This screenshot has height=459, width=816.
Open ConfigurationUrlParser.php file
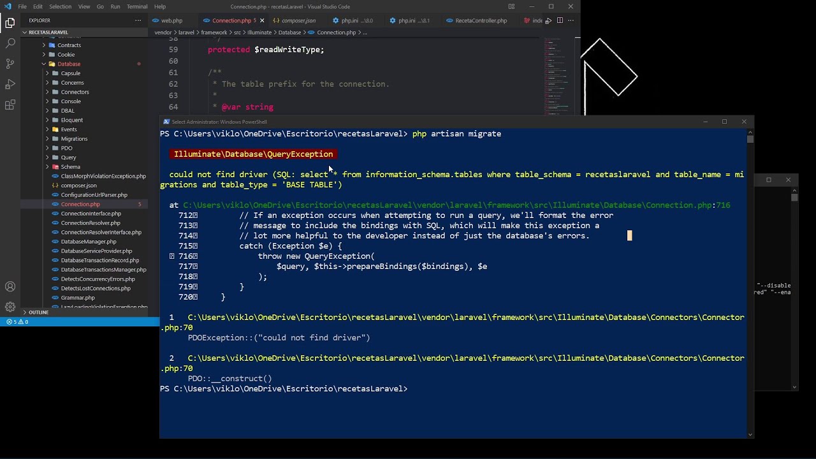[x=94, y=194]
